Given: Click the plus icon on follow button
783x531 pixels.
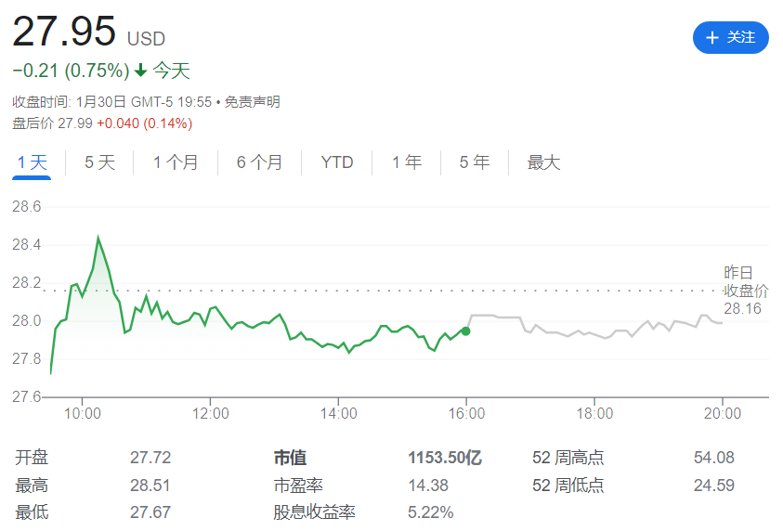Looking at the screenshot, I should tap(711, 37).
